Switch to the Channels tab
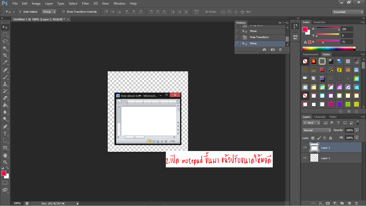The image size is (366, 206). point(320,117)
